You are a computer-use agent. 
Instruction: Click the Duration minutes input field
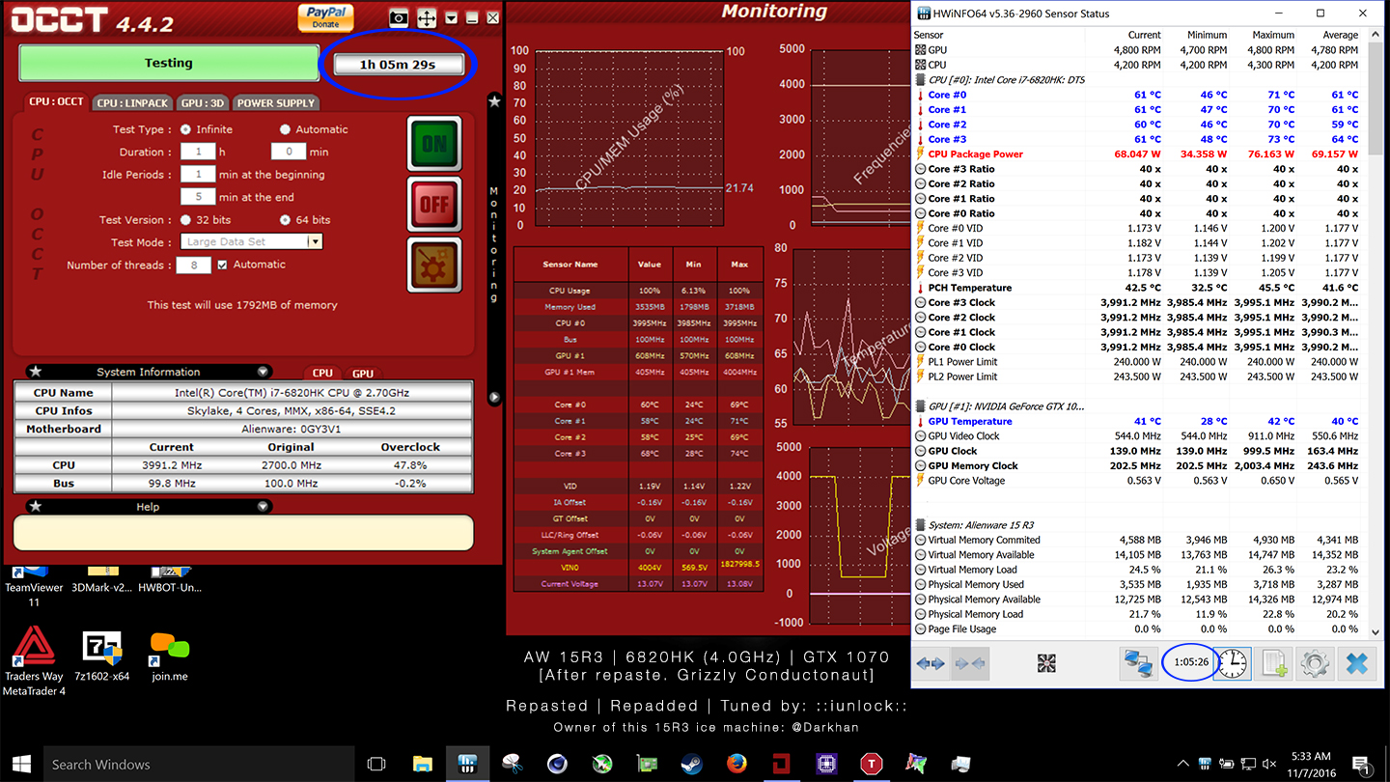click(x=289, y=152)
